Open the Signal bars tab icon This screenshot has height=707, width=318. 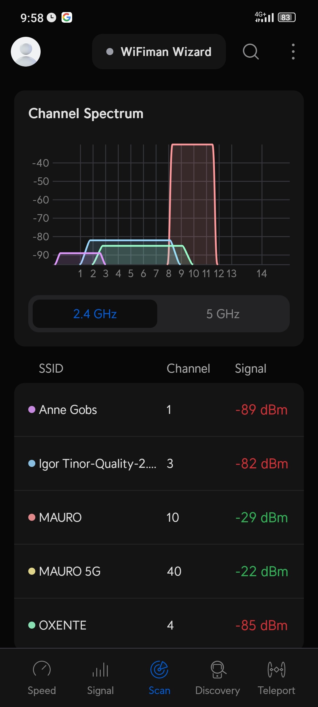click(100, 669)
